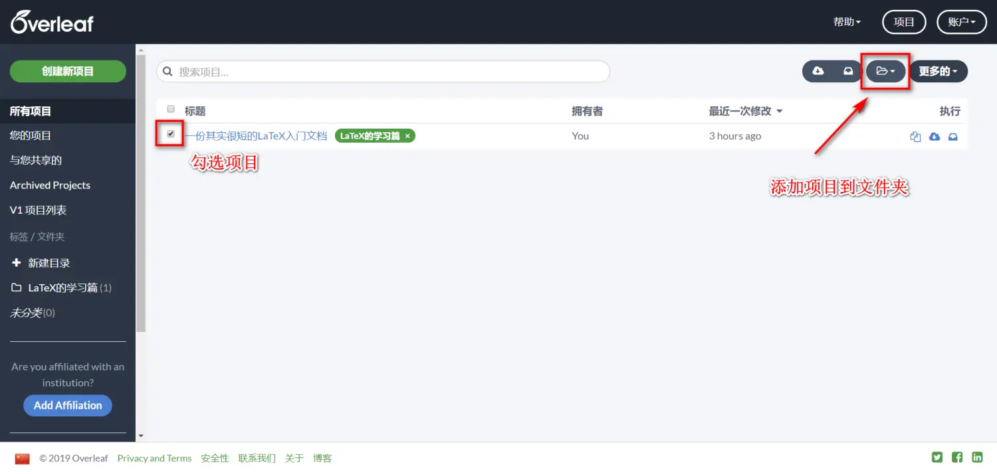997x474 pixels.
Task: Open the 安全性 footer link
Action: pyautogui.click(x=215, y=458)
